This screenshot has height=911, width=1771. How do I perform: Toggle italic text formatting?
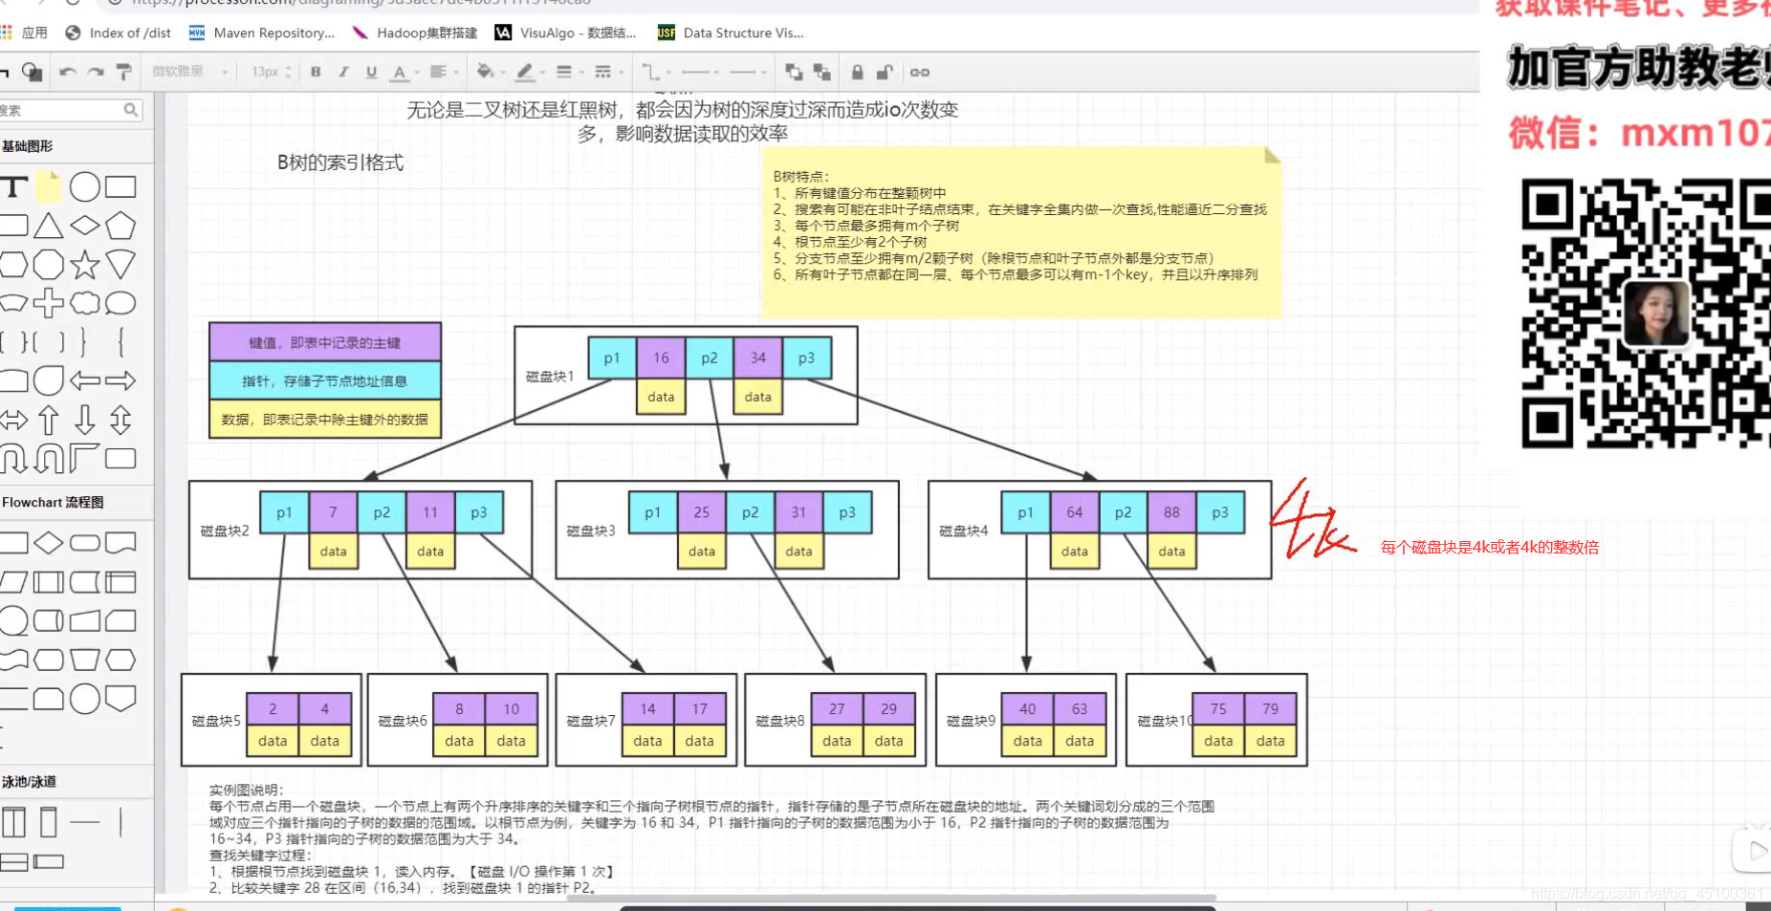point(343,73)
